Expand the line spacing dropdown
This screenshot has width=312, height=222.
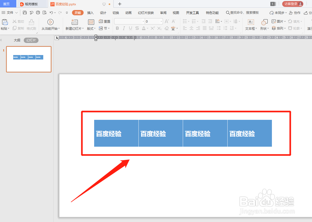pyautogui.click(x=236, y=28)
